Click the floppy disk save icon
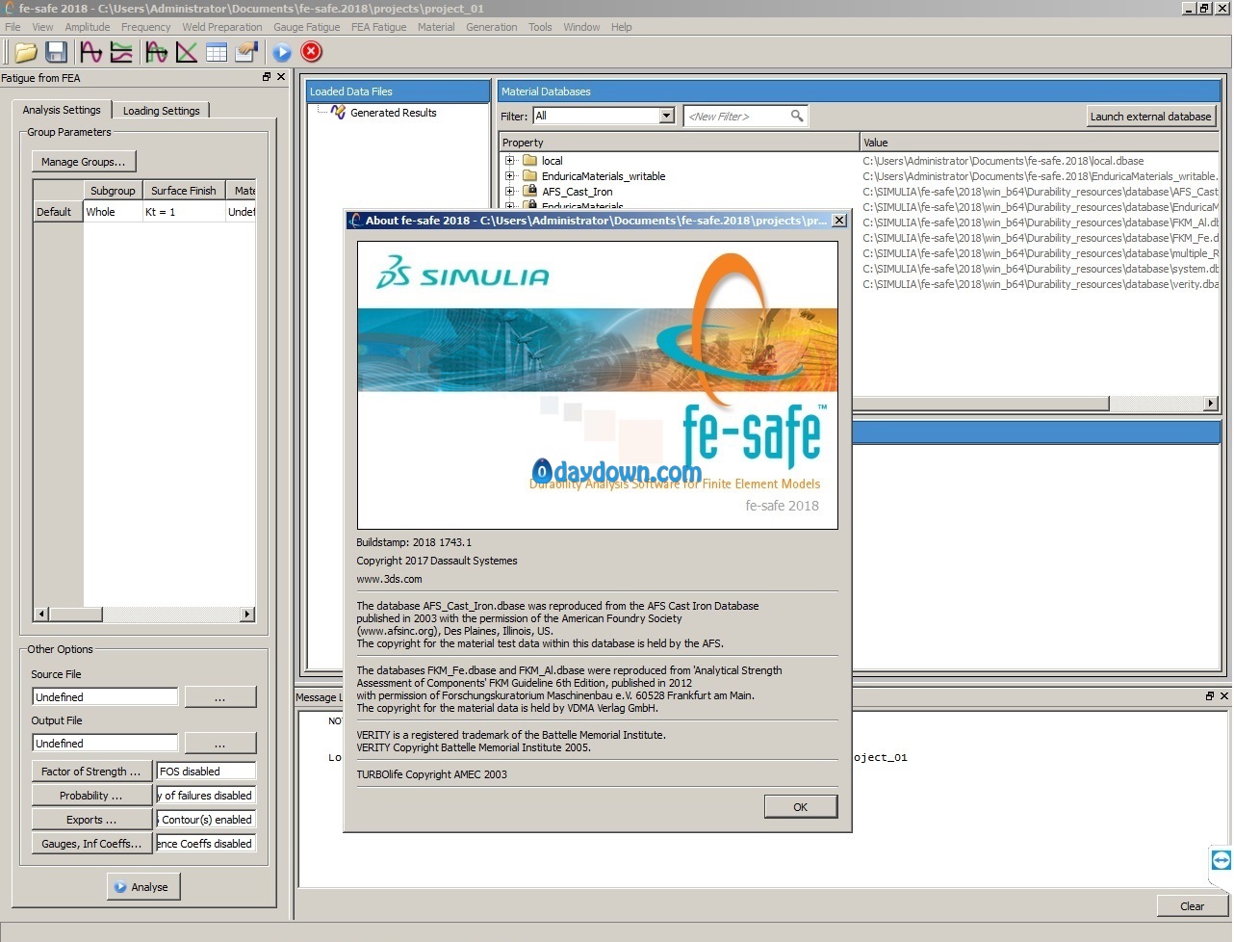 tap(56, 52)
